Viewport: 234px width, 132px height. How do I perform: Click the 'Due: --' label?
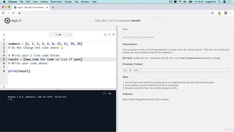coord(126,29)
